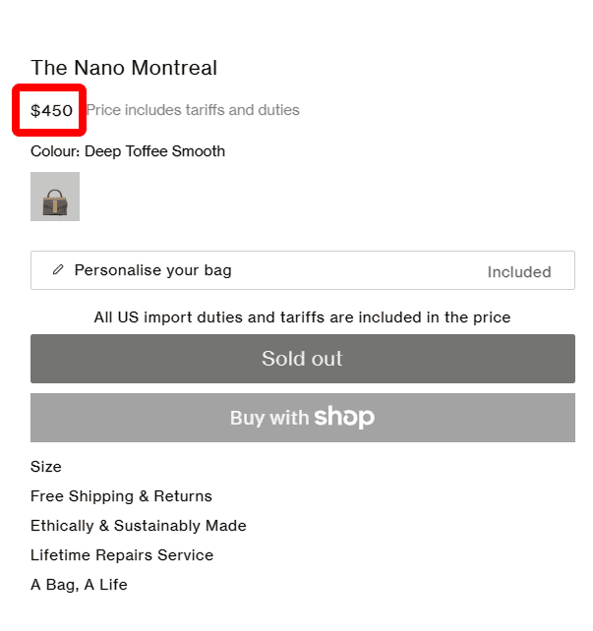
Task: Click the words Buy with on button
Action: click(268, 418)
